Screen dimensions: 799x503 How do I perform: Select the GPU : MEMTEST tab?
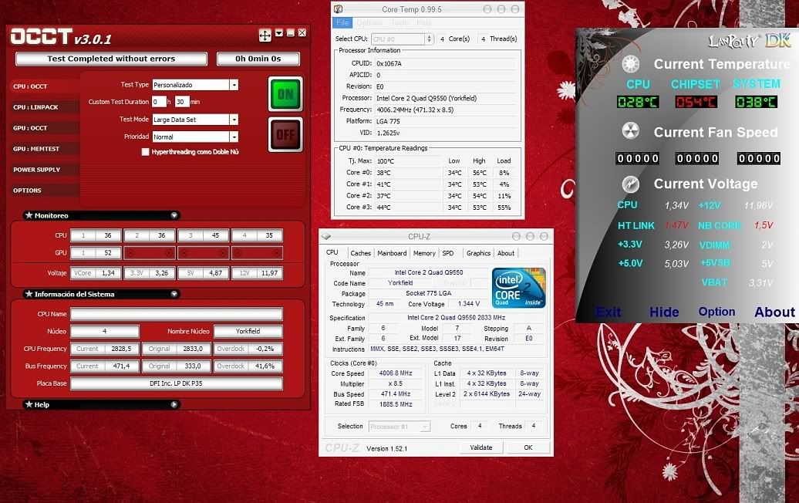(44, 149)
